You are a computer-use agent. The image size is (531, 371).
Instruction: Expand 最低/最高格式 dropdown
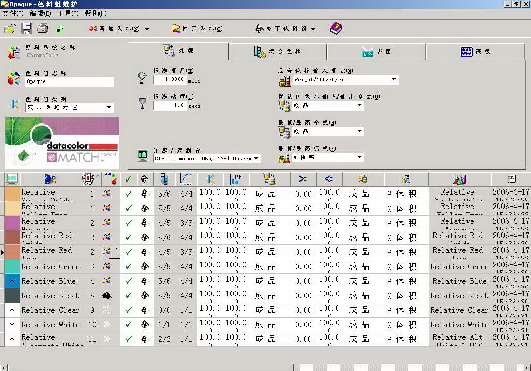click(360, 131)
